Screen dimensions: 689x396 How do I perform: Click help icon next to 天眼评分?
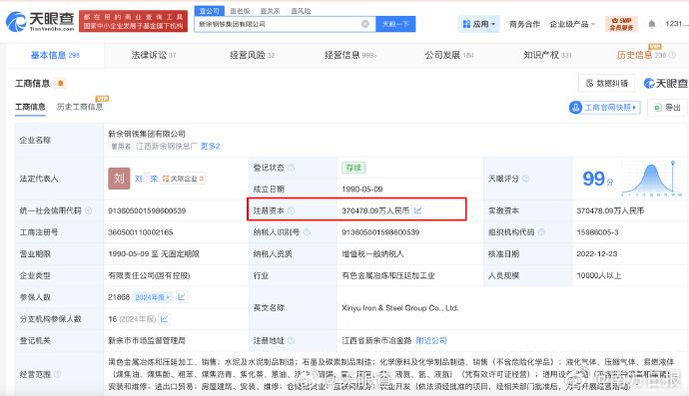pos(525,179)
